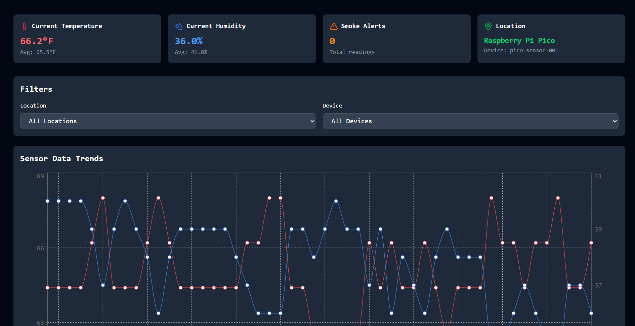This screenshot has height=326, width=635.
Task: Click the pico-sensor-001 device identifier text
Action: (521, 50)
